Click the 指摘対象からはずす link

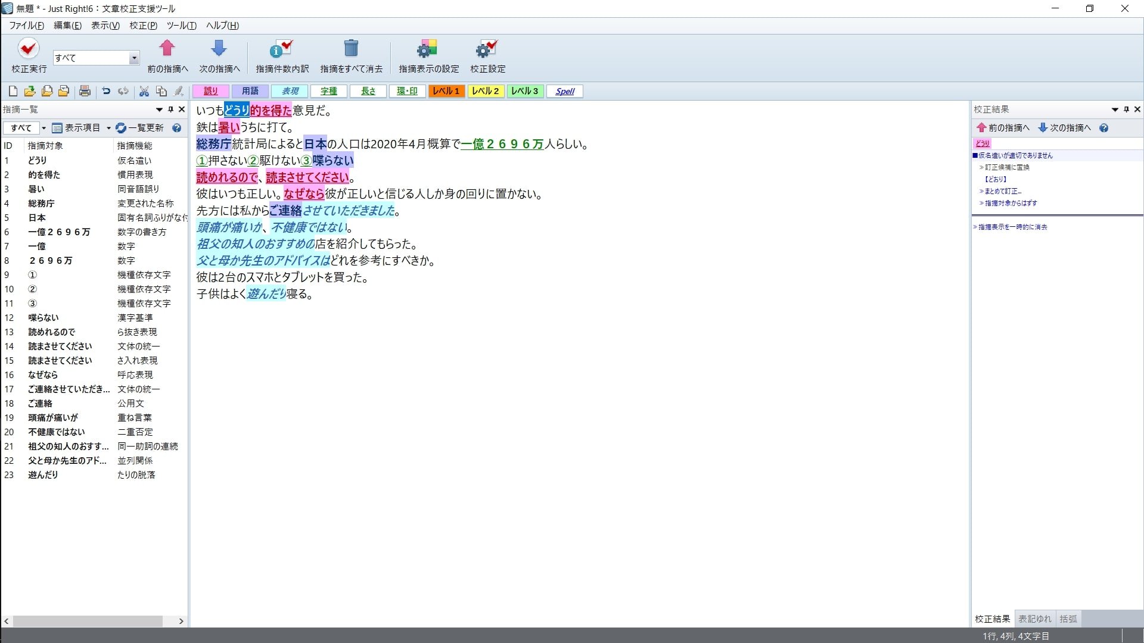tap(1011, 204)
